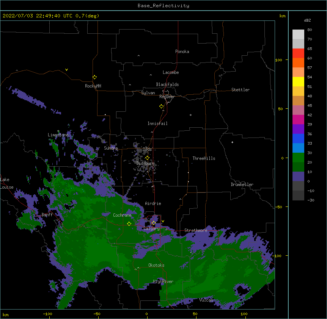Click the Stettler town label
The width and height of the screenshot is (327, 319).
241,90
